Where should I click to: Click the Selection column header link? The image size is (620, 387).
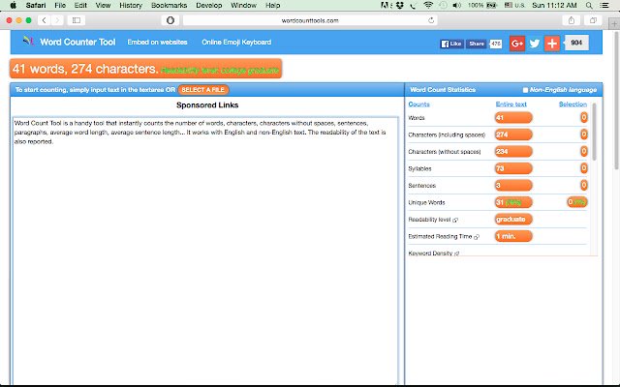click(573, 104)
